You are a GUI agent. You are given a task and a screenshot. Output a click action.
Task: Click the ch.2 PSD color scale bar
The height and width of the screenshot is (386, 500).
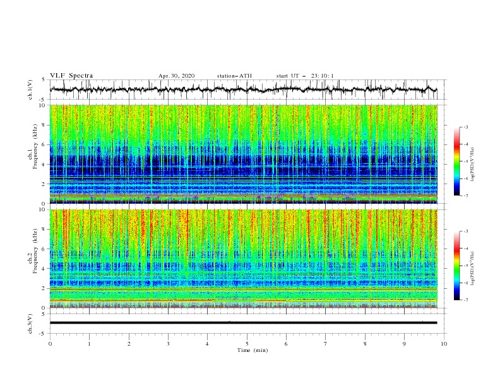[x=457, y=266]
